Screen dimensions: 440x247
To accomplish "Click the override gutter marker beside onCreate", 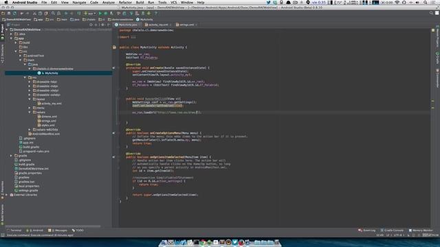I will coord(114,68).
